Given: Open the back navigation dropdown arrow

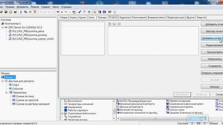Looking at the screenshot, I should (x=62, y=12).
